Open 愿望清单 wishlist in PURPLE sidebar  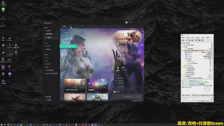click(48, 49)
